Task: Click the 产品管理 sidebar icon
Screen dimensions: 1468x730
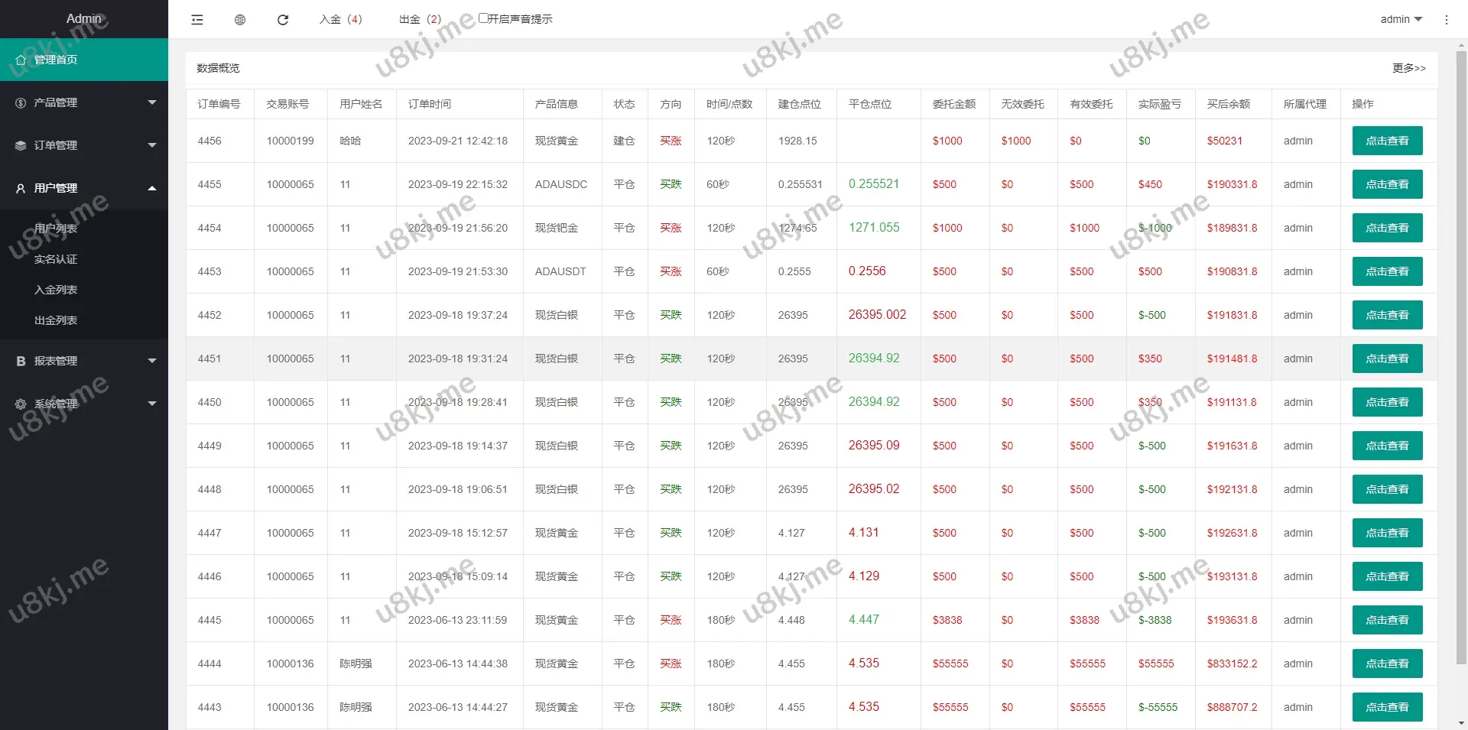Action: pyautogui.click(x=21, y=102)
